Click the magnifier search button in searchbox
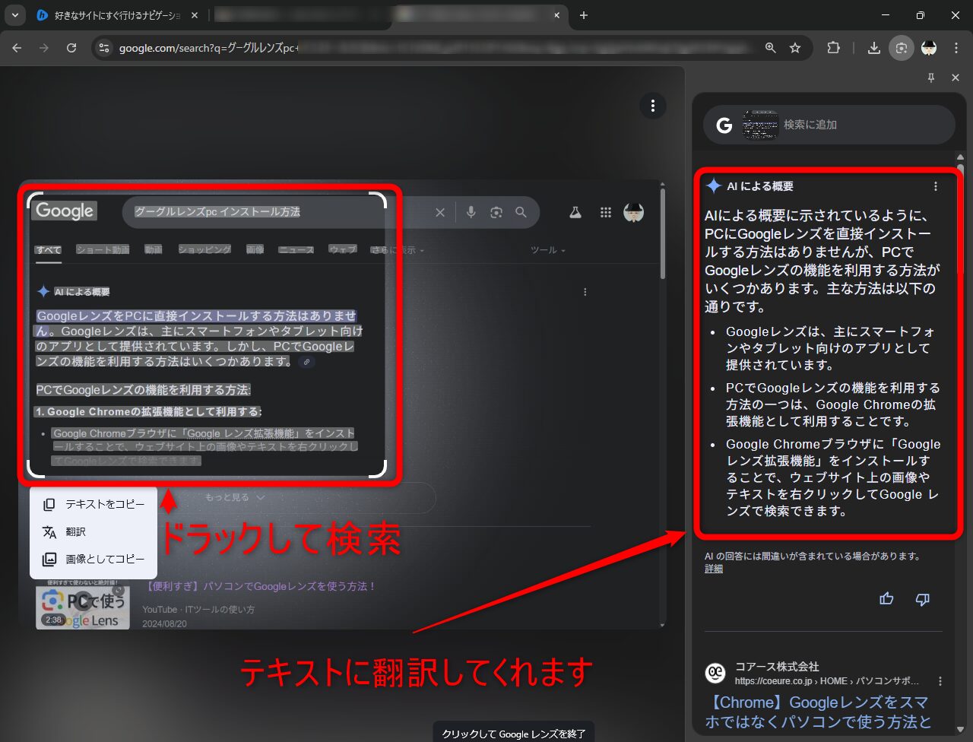 point(521,212)
